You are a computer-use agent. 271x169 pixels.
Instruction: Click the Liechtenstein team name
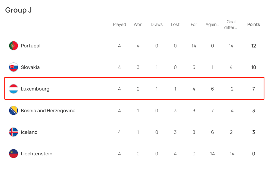[37, 154]
